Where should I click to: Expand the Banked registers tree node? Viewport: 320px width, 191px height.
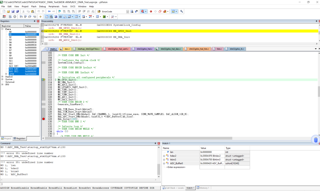point(2,77)
